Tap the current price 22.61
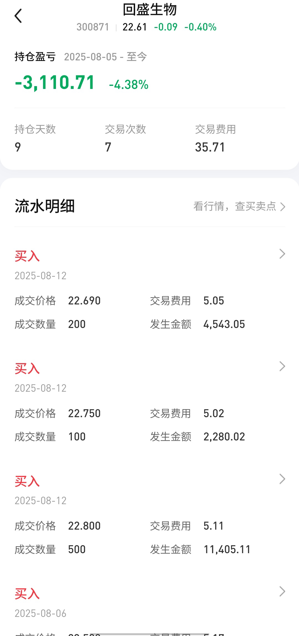299x636 pixels. pyautogui.click(x=135, y=27)
